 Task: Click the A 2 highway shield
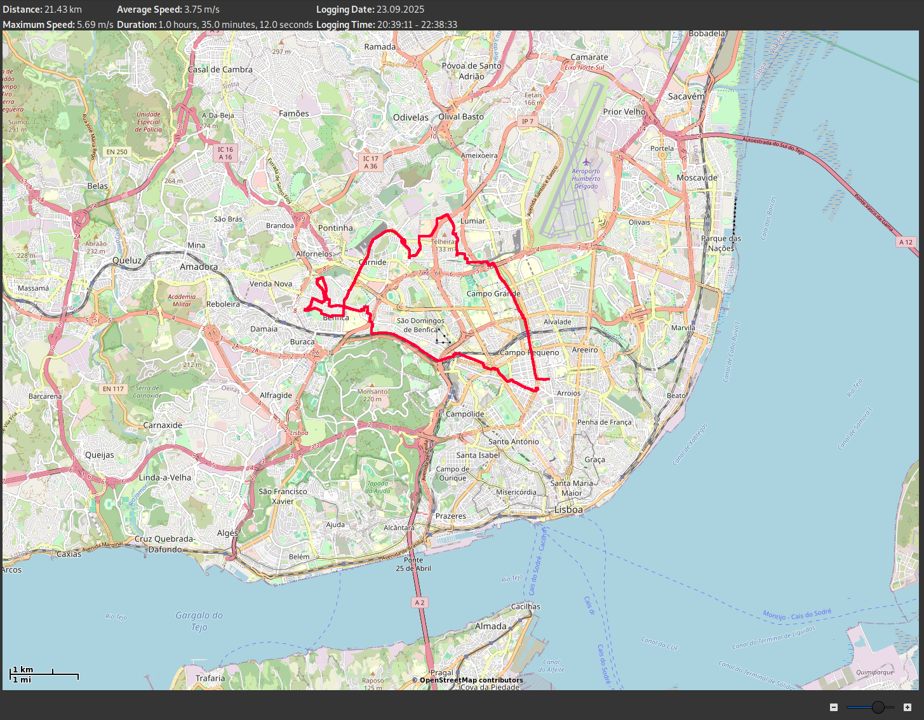click(419, 602)
